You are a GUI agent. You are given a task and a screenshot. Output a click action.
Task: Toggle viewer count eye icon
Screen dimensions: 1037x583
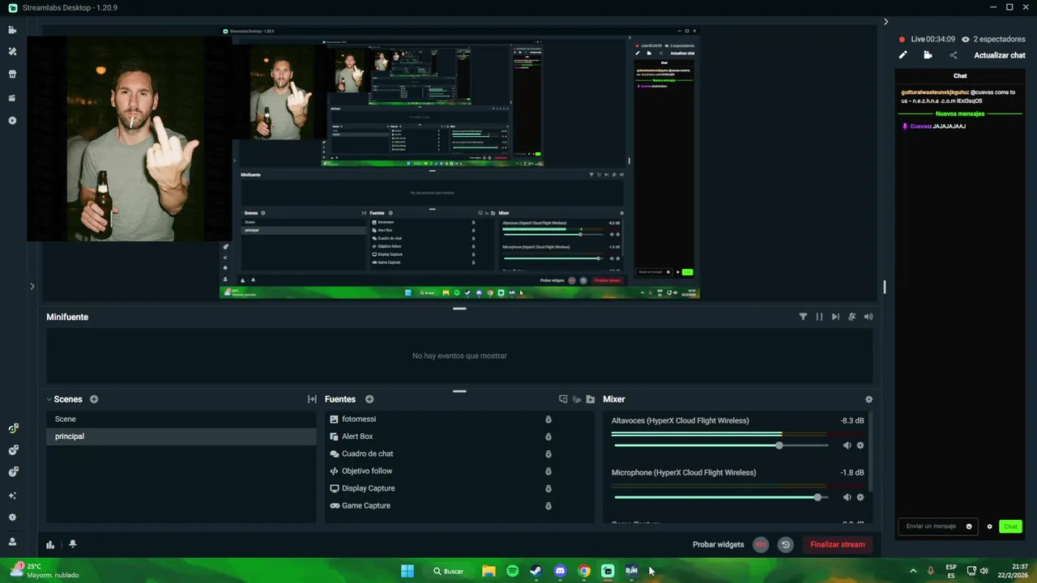966,39
